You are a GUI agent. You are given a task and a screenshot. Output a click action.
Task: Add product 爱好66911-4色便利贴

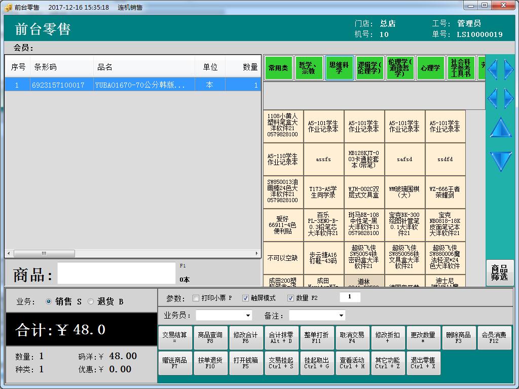[x=283, y=225]
